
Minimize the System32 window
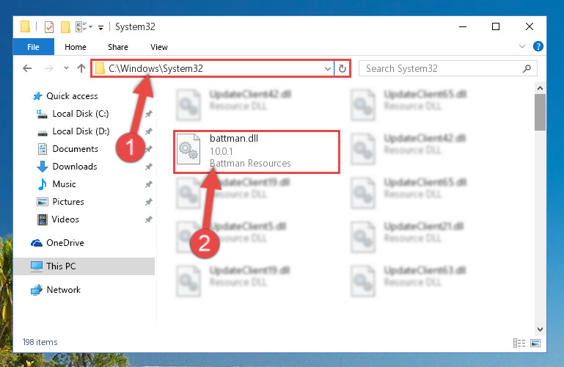coord(463,26)
